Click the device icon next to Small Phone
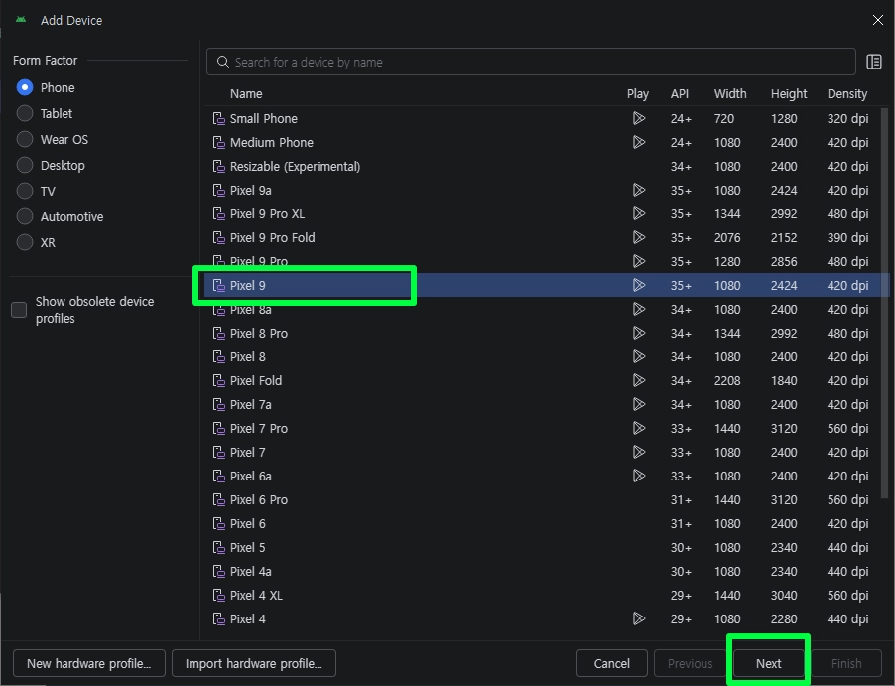895x686 pixels. coord(219,119)
